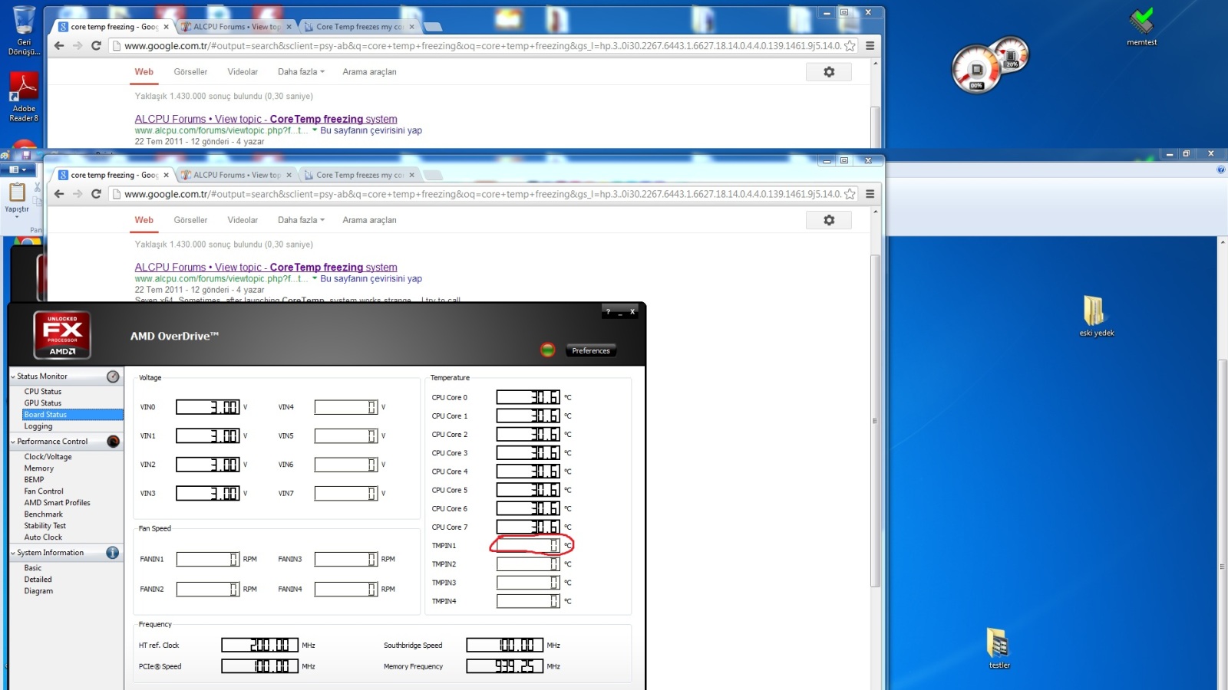The width and height of the screenshot is (1228, 690).
Task: Expand Yapıştır dropdown arrow in Paint
Action: pyautogui.click(x=17, y=217)
